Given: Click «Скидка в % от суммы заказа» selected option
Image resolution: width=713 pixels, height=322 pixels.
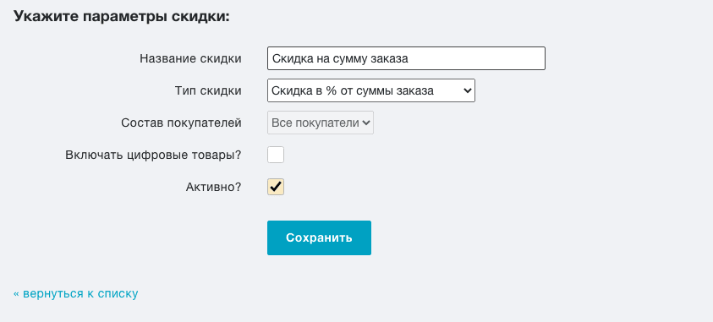Looking at the screenshot, I should pos(353,90).
